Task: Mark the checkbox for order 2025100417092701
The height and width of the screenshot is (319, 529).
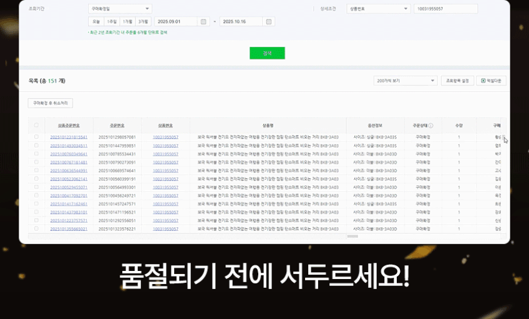Action: pos(36,195)
